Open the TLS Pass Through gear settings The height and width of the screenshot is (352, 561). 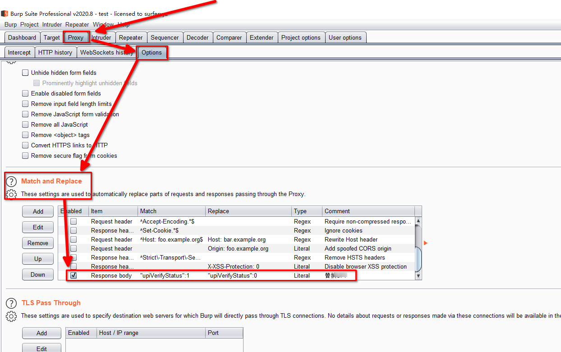coord(11,316)
